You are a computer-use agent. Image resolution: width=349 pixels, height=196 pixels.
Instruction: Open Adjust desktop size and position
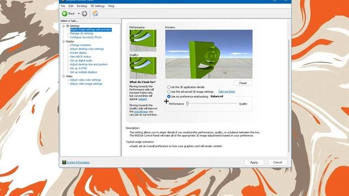click(89, 64)
